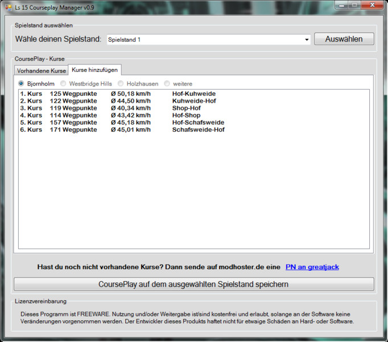Open the Spielstand dropdown arrow
This screenshot has height=342, width=388.
pyautogui.click(x=307, y=40)
